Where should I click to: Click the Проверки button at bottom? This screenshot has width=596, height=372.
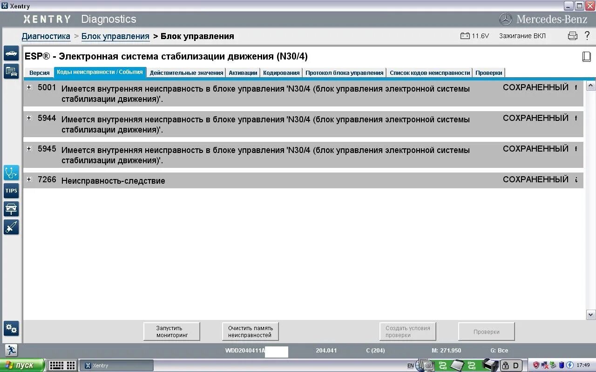tap(487, 332)
